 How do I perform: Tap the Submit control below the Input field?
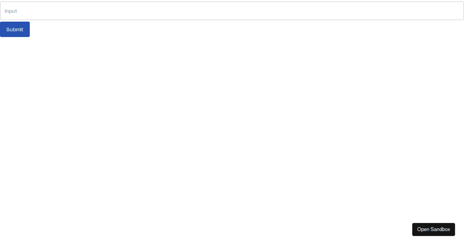[x=15, y=29]
